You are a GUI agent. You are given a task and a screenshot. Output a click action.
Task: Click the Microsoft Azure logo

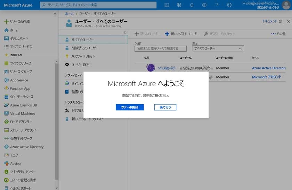(18, 5)
